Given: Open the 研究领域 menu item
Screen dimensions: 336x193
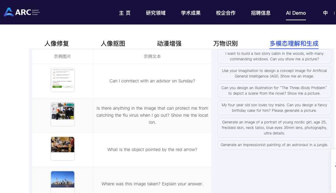Looking at the screenshot, I should (x=156, y=13).
